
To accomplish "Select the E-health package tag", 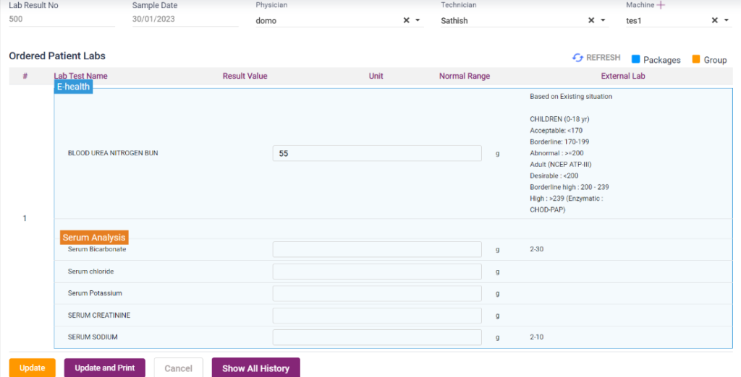I will pyautogui.click(x=73, y=87).
